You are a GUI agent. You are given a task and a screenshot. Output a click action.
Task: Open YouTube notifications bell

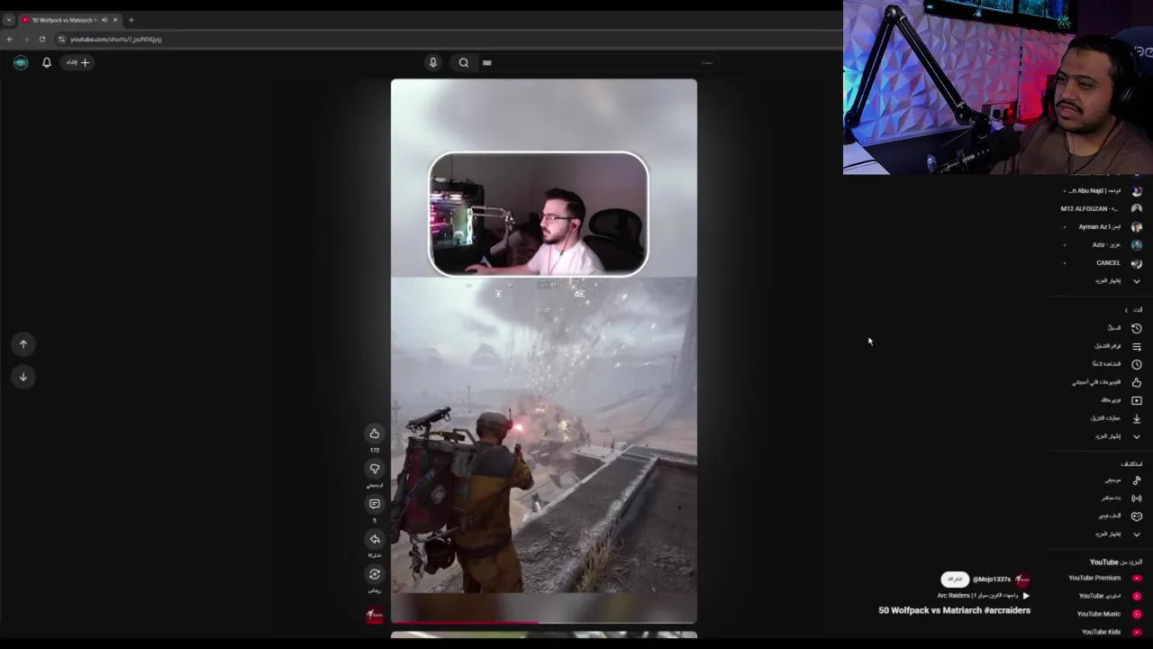(47, 62)
